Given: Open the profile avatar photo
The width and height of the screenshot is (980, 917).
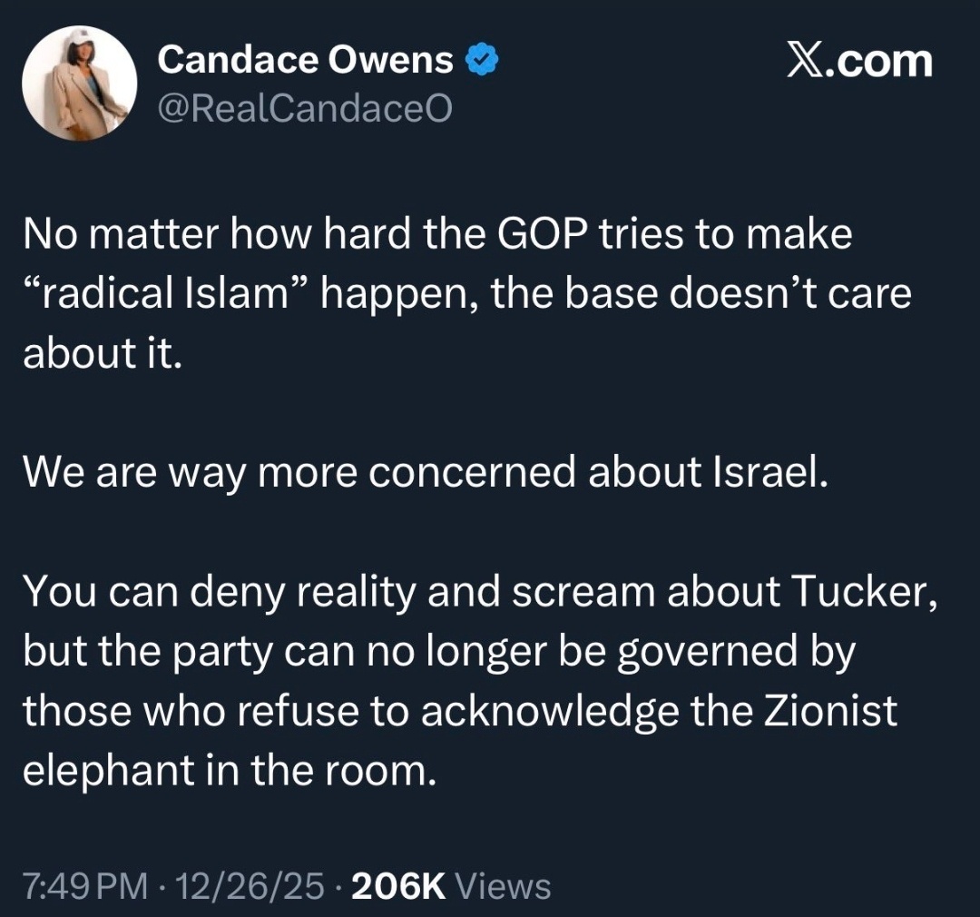Looking at the screenshot, I should click(x=79, y=84).
